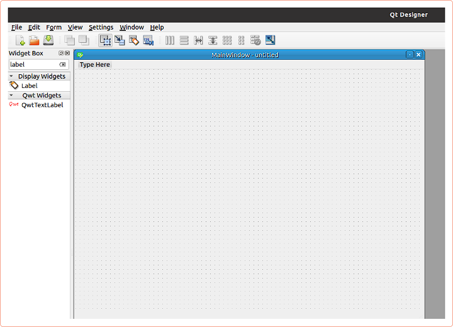Switch to Edit Tab Order mode
Image resolution: width=453 pixels, height=327 pixels.
[x=148, y=40]
